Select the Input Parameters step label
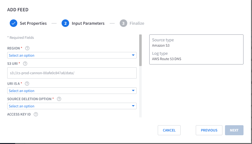 (88, 23)
